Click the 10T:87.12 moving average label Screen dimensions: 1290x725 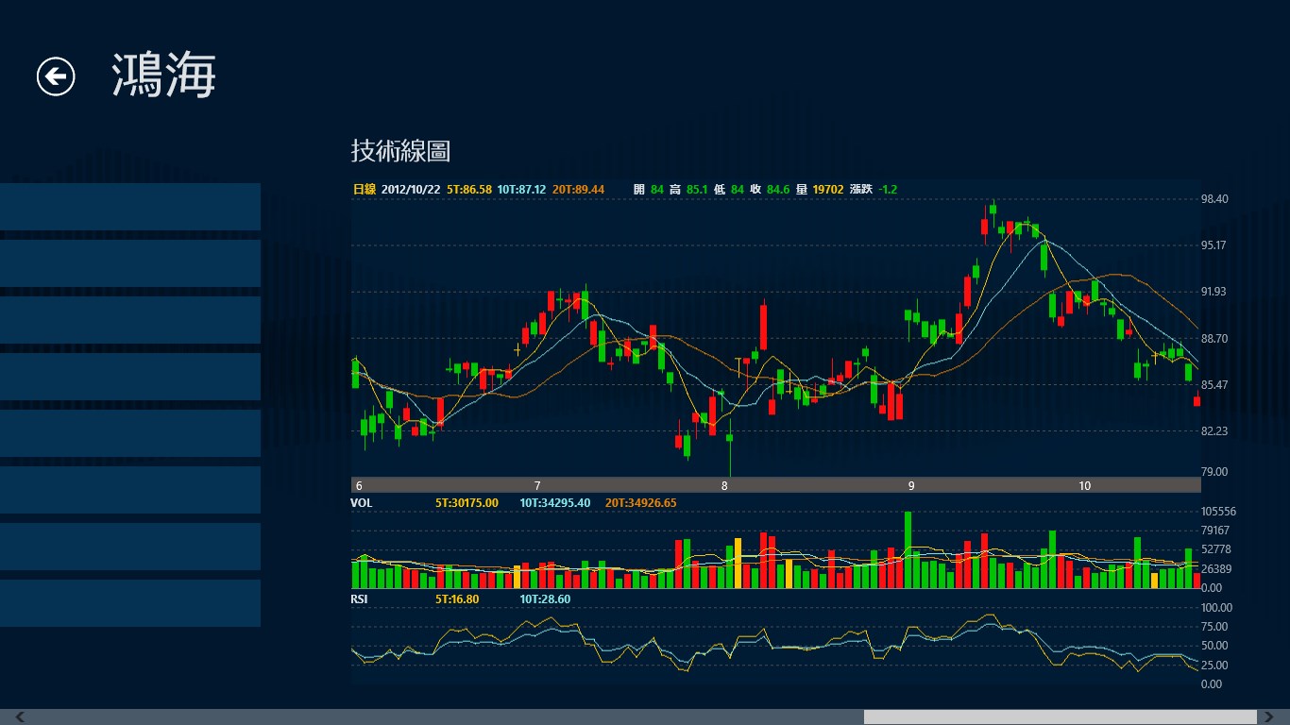pyautogui.click(x=521, y=190)
